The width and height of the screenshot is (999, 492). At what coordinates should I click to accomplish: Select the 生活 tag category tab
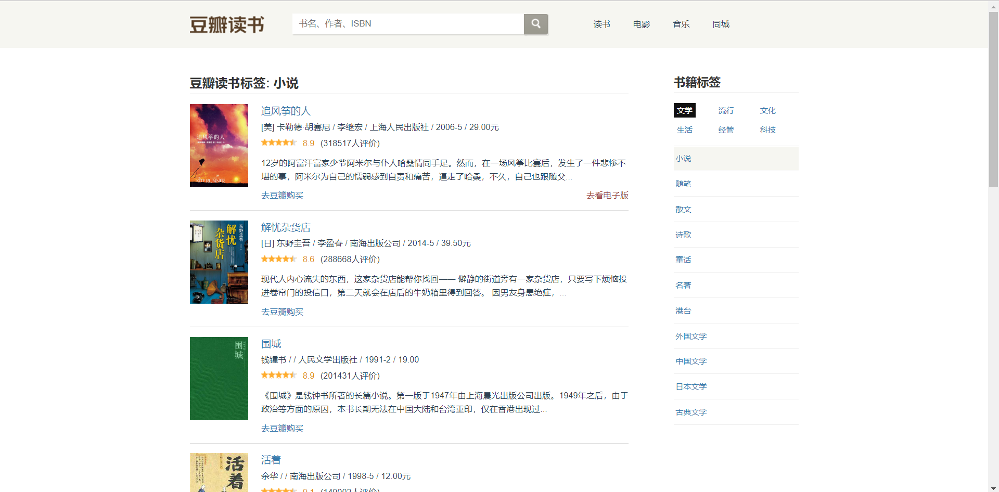(x=685, y=130)
